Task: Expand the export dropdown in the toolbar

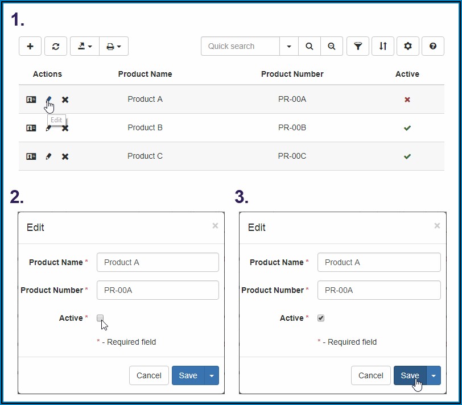Action: coord(85,47)
